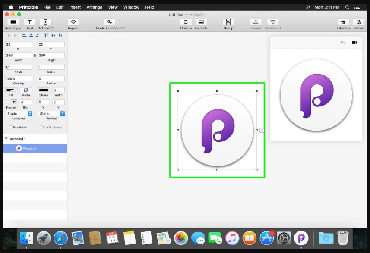The height and width of the screenshot is (253, 370).
Task: Click the Scale input field
Action: pyautogui.click(x=51, y=67)
